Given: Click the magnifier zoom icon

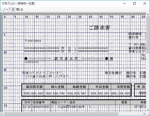Looking at the screenshot, I should 4,9.
